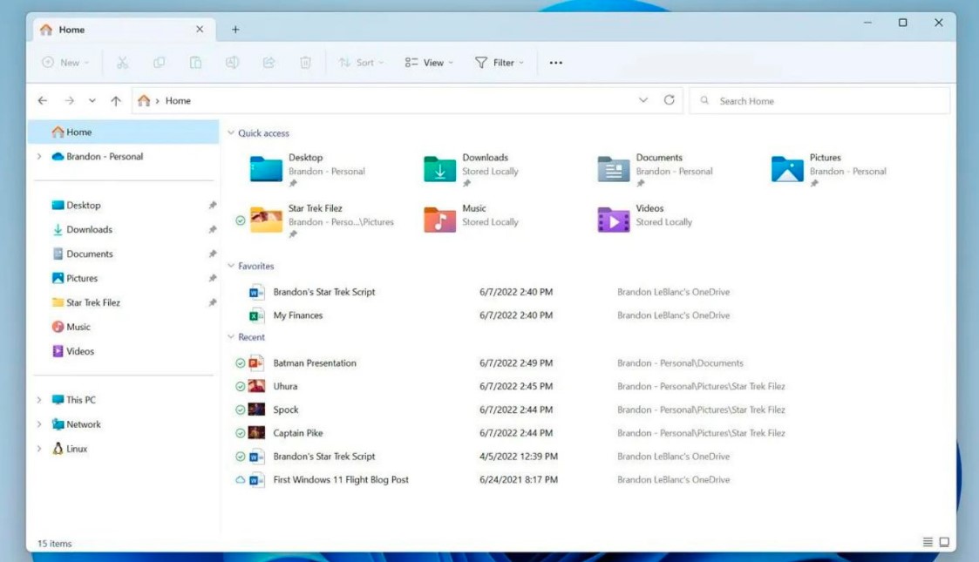The height and width of the screenshot is (562, 979).
Task: Click the Excel icon for My Finances
Action: [256, 315]
